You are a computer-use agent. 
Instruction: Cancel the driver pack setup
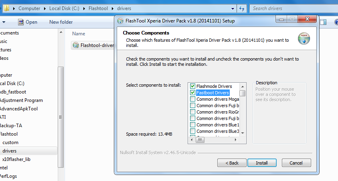296,163
